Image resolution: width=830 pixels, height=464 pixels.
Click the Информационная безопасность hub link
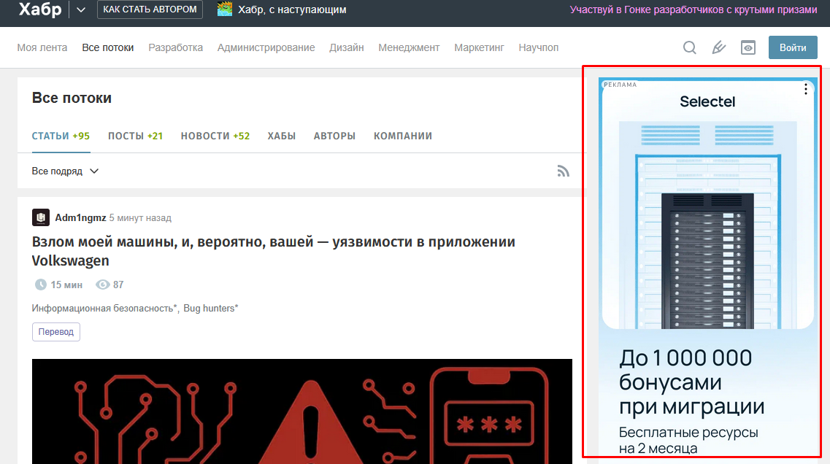(x=104, y=309)
